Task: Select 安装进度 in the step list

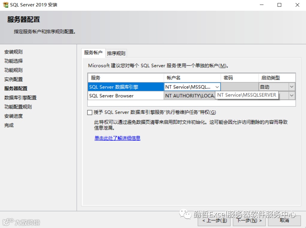Action: tap(13, 116)
